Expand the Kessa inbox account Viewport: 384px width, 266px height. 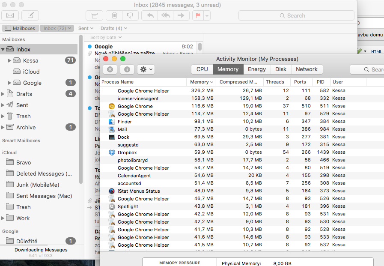coord(9,60)
